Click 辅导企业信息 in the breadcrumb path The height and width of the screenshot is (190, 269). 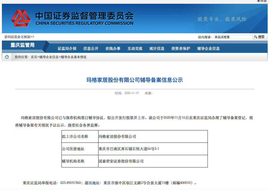(x=49, y=57)
